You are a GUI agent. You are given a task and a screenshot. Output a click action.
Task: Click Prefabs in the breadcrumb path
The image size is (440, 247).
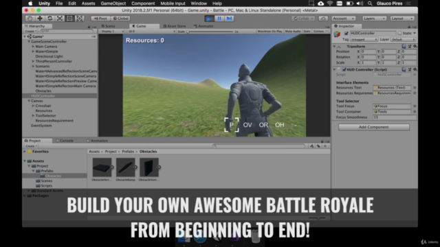tap(128, 152)
